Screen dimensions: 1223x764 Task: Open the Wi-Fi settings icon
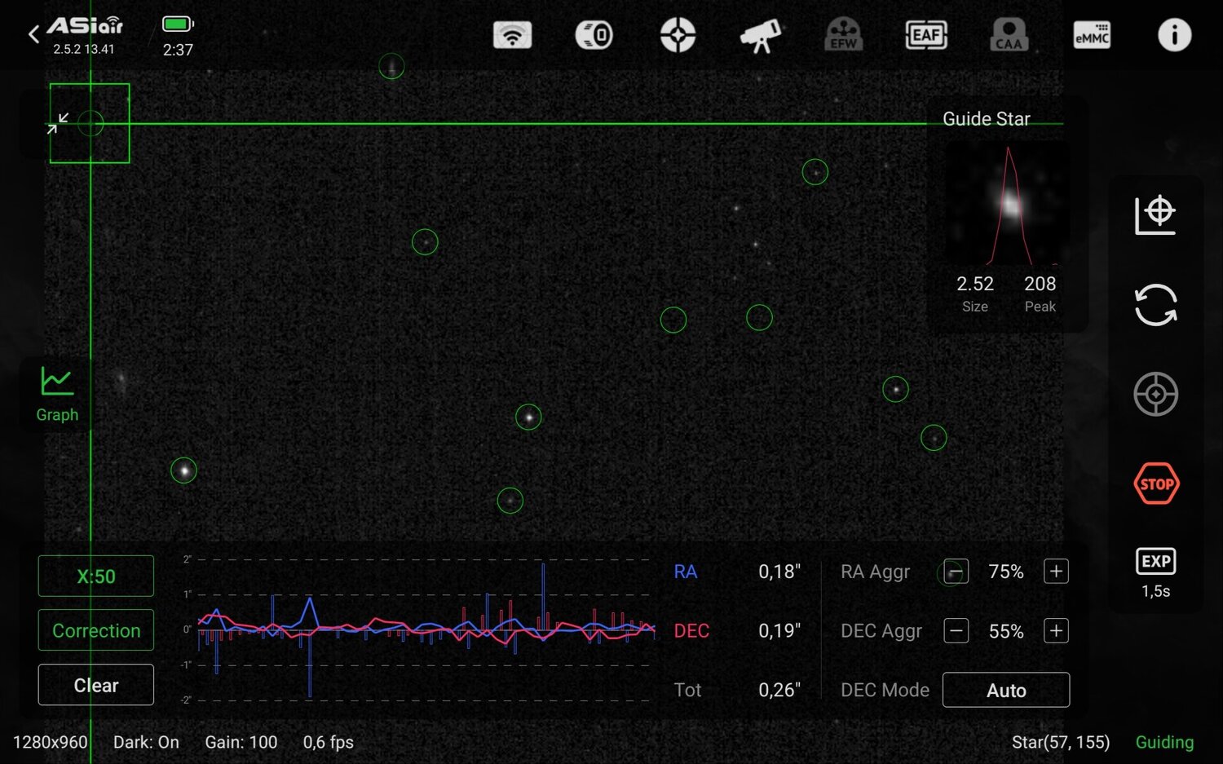512,35
